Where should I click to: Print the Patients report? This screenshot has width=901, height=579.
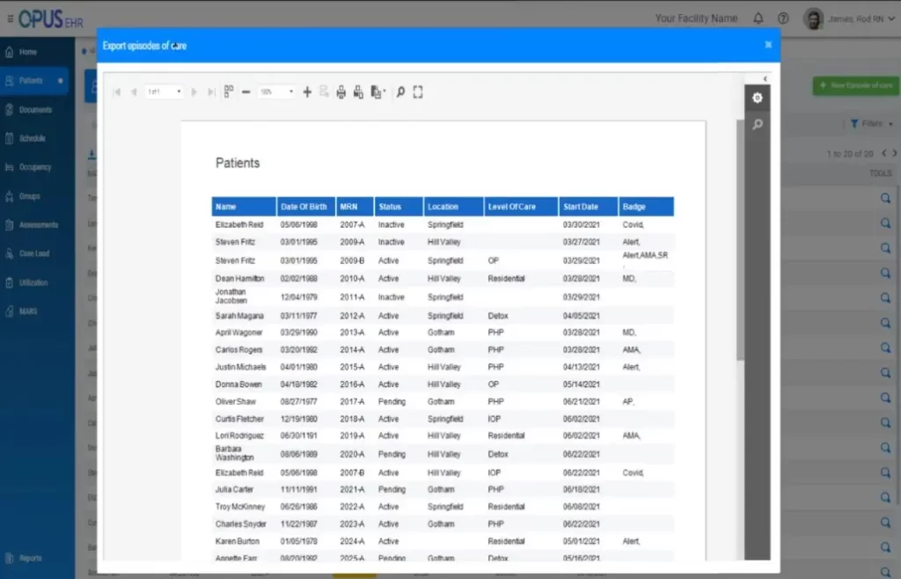click(341, 92)
